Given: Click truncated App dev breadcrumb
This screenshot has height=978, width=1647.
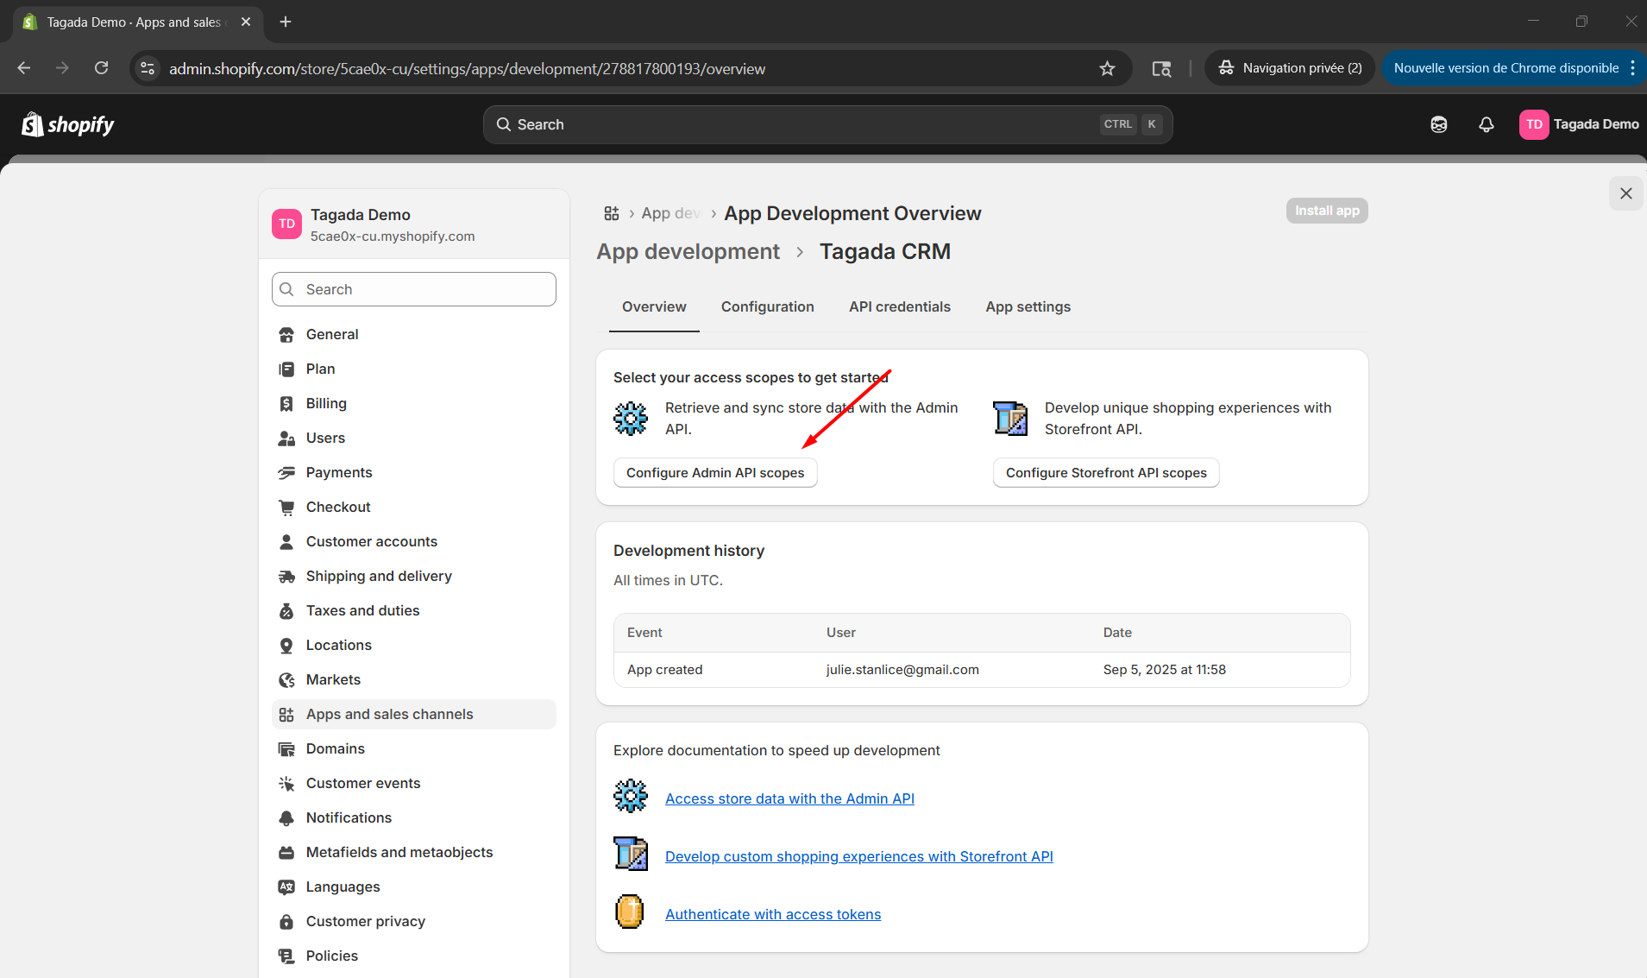Looking at the screenshot, I should (x=670, y=213).
